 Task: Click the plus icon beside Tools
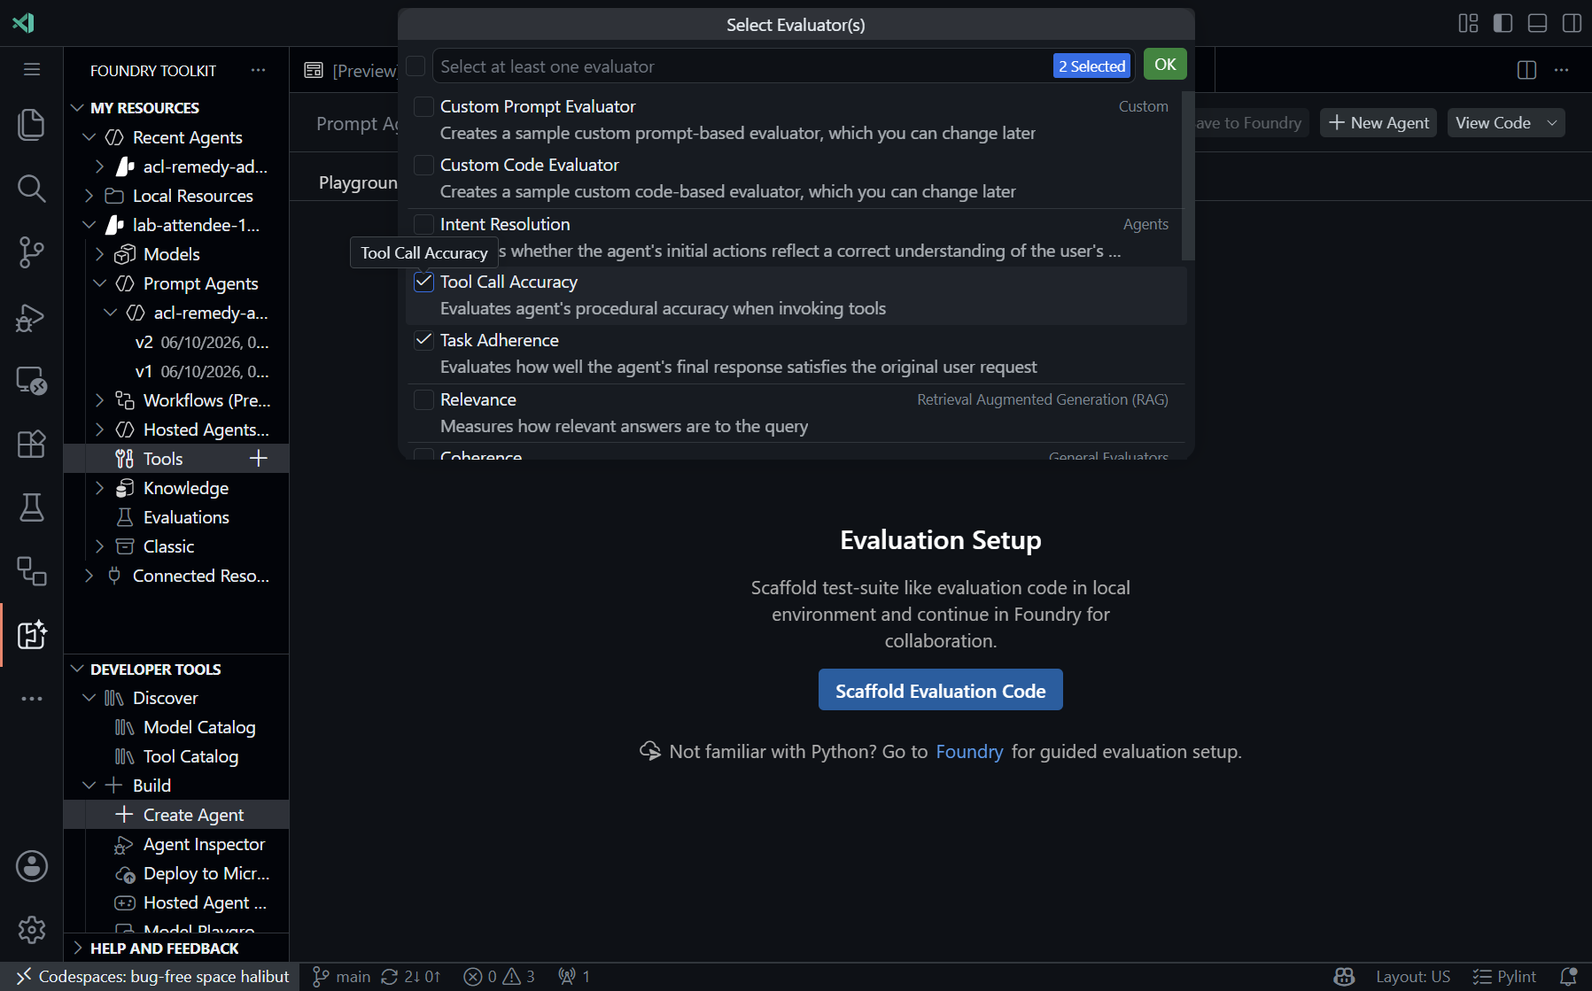tap(259, 458)
